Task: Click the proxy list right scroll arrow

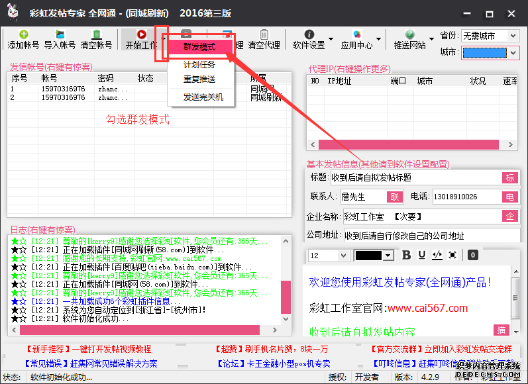Action: (x=511, y=145)
